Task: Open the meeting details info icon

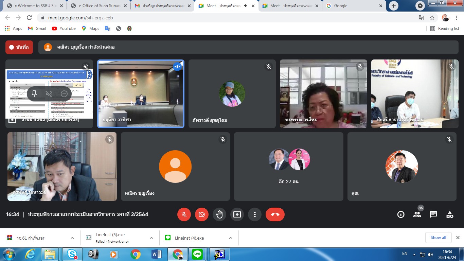Action: tap(401, 214)
